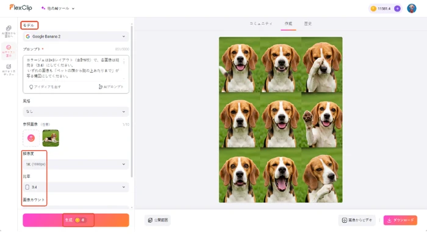Click アイディアを出す lightbulb button
Viewport: 427px width, 244px height.
(x=45, y=87)
